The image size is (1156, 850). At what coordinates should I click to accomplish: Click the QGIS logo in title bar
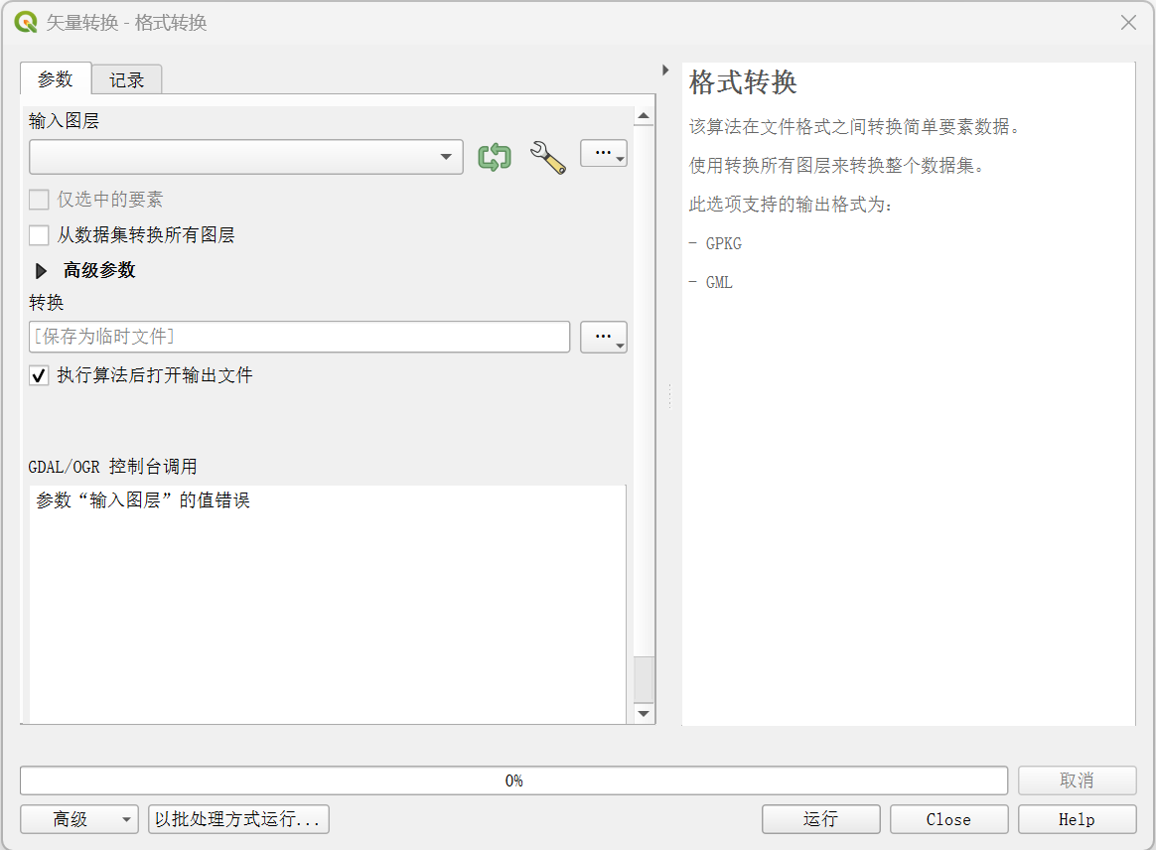pyautogui.click(x=26, y=22)
